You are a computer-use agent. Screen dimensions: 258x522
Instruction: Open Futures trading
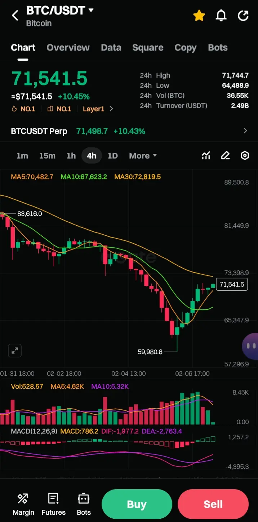[53, 504]
